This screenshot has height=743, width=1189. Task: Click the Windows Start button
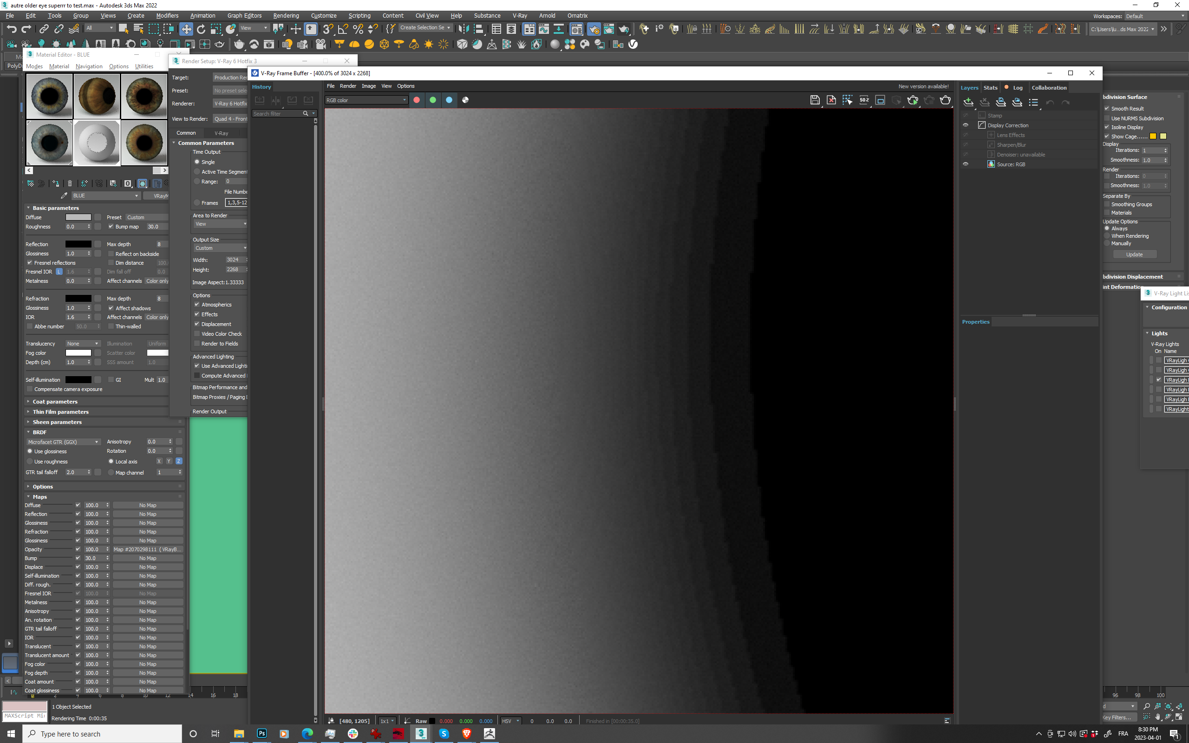tap(11, 733)
